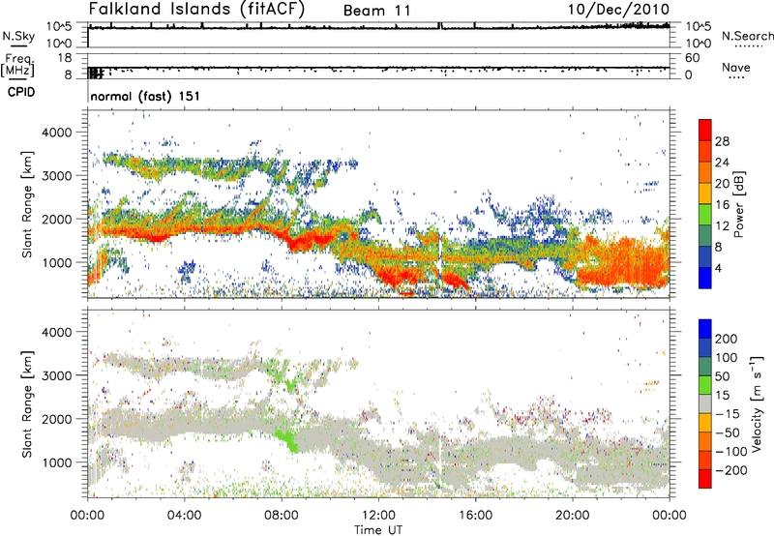Click the 'N.Search' legend label
Viewport: 774px width, 536px height.
tap(747, 36)
